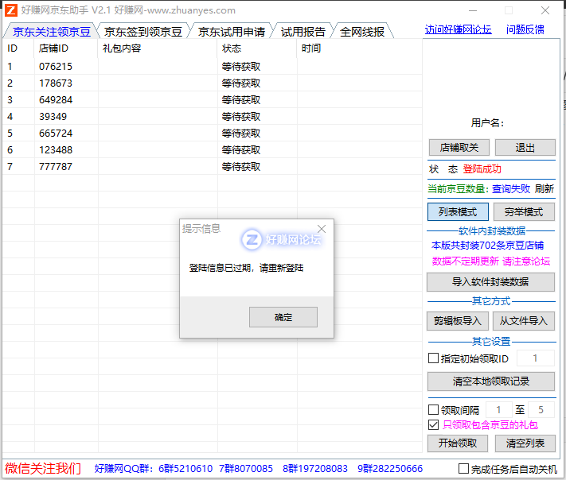Screen dimensions: 566x480
Task: Click interval maximum field showing 5
Action: (x=541, y=410)
